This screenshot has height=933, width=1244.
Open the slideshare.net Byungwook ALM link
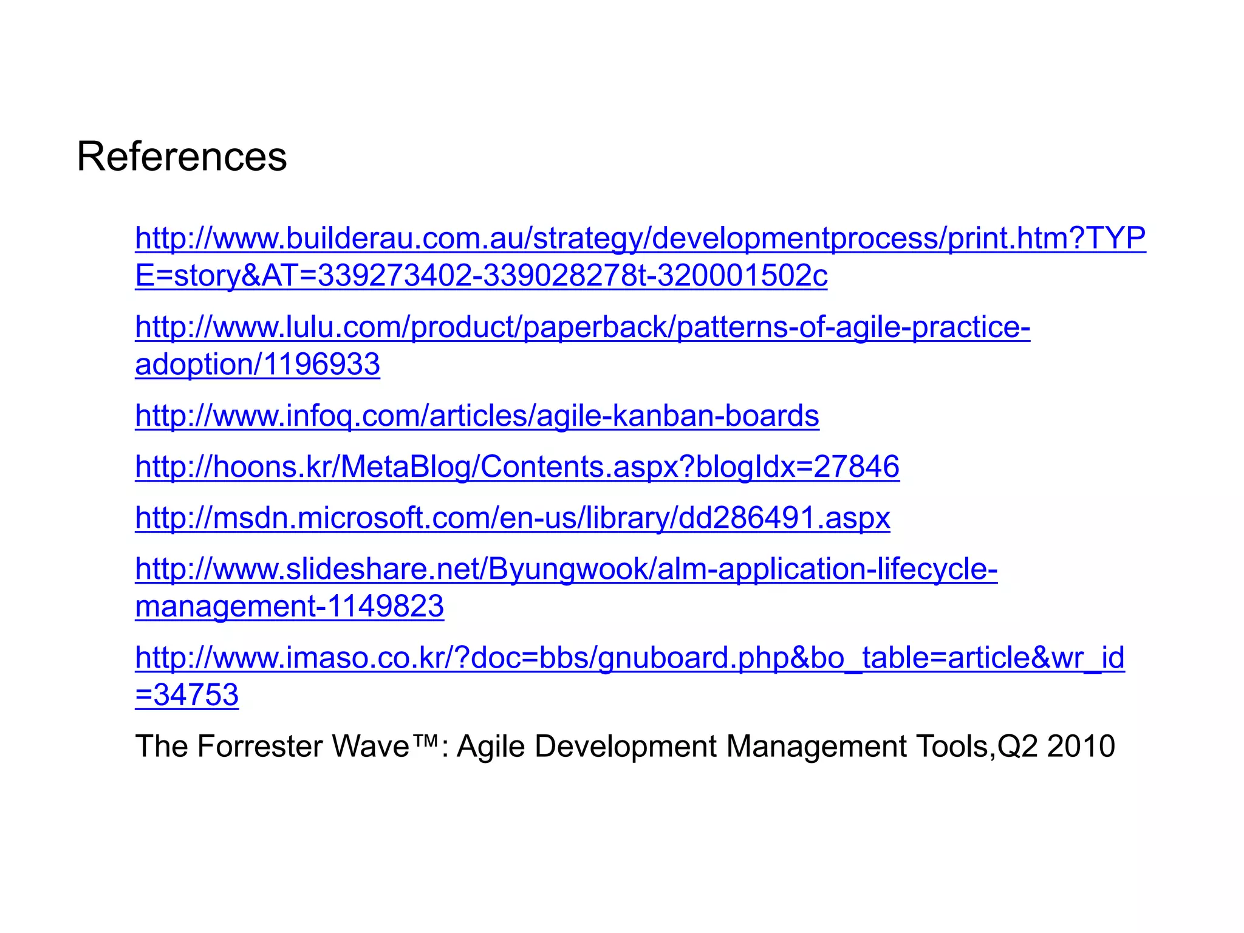(566, 569)
